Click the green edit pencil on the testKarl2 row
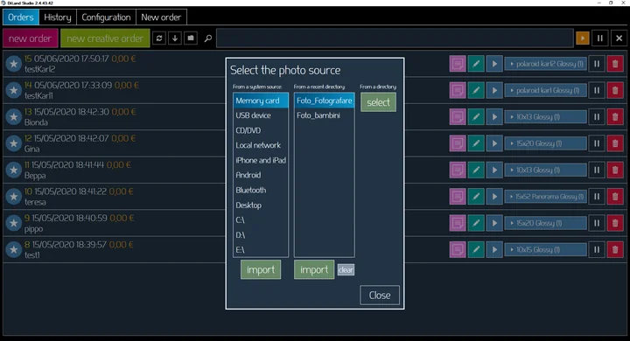Image resolution: width=630 pixels, height=341 pixels. [x=476, y=64]
